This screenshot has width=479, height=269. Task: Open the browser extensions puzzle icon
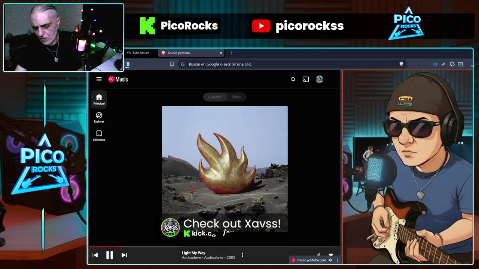[x=452, y=64]
